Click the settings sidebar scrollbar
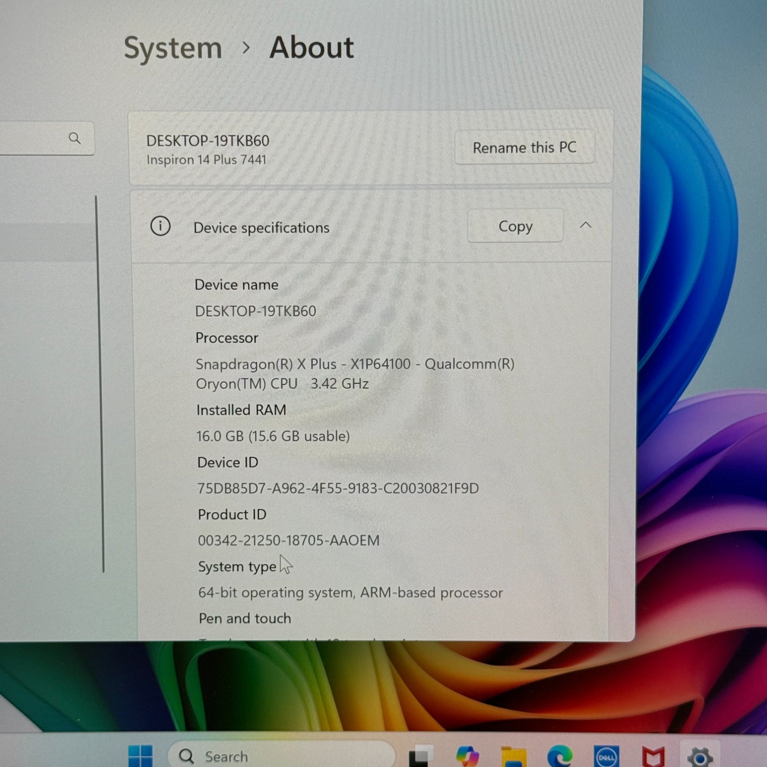767x767 pixels. coord(100,384)
